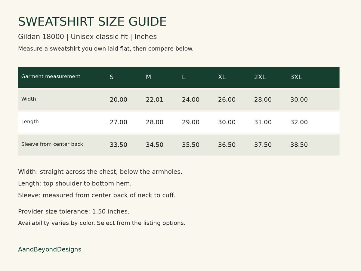This screenshot has width=361, height=271.
Task: Select the Availability varies by color note
Action: [102, 223]
